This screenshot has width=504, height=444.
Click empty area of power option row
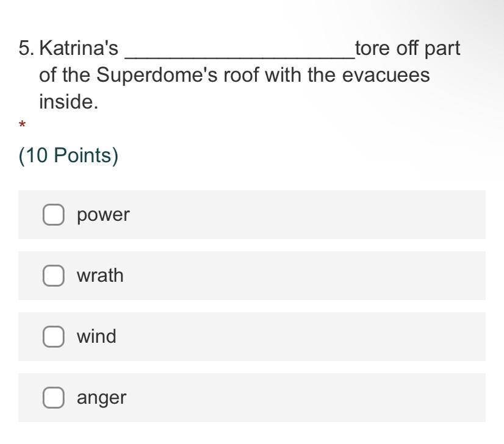[x=305, y=215]
